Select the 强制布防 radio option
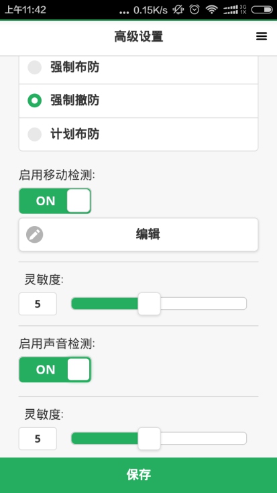 (138, 67)
